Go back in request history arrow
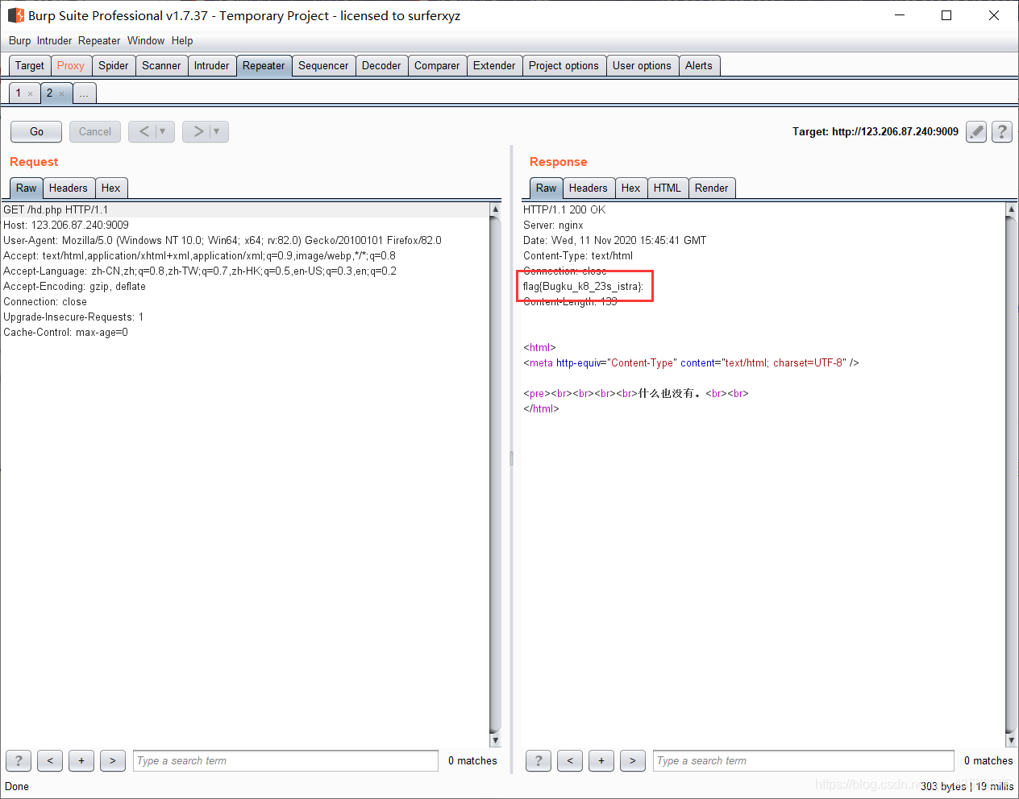 coord(144,131)
